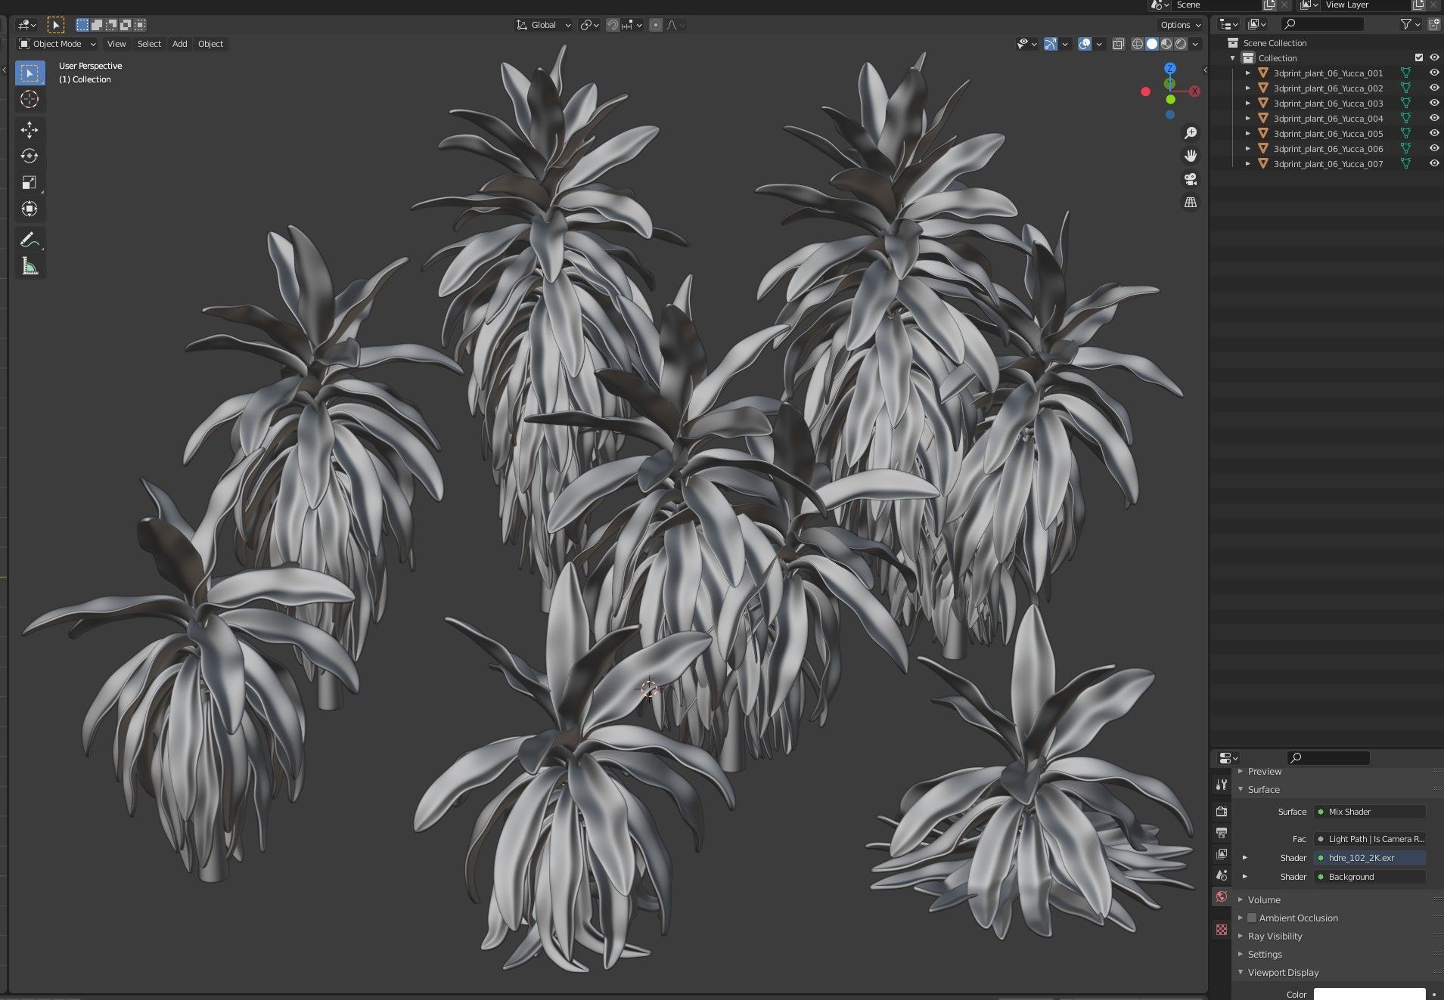
Task: Toggle the Collection eye visibility icon
Action: point(1433,58)
